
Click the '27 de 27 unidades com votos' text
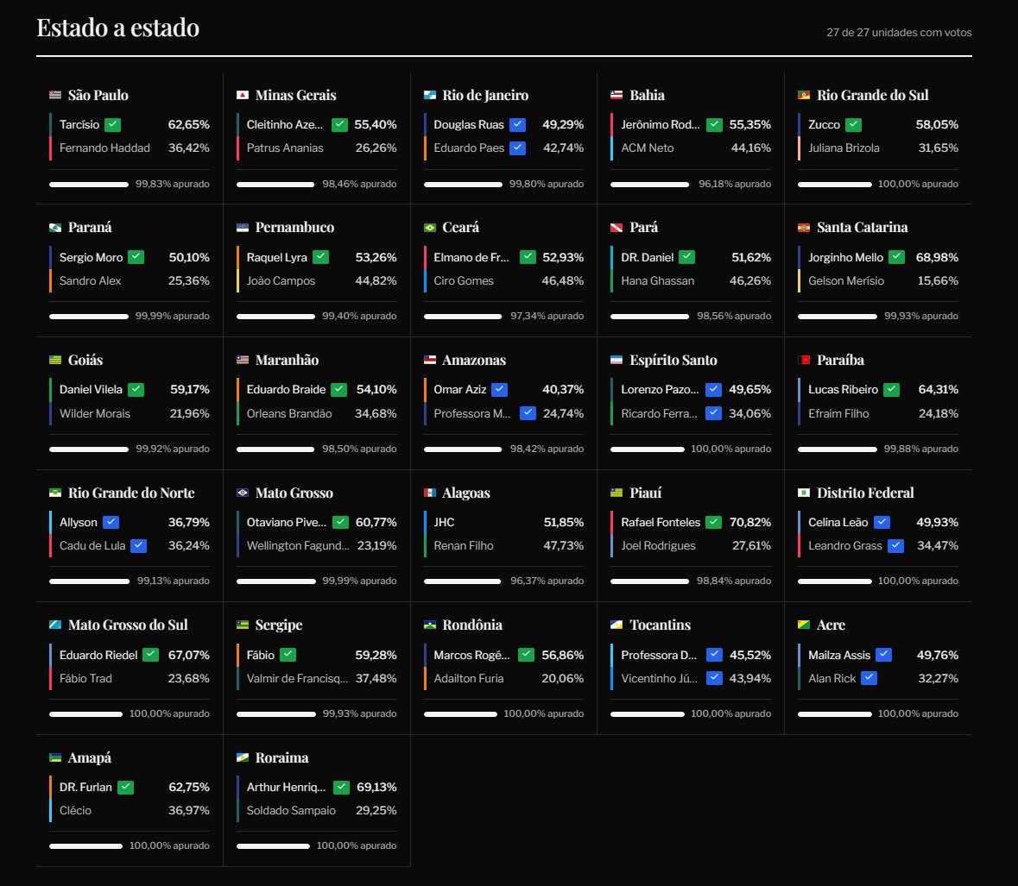click(x=899, y=33)
